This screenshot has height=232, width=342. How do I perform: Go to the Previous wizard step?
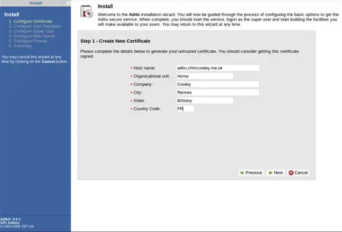coord(251,173)
